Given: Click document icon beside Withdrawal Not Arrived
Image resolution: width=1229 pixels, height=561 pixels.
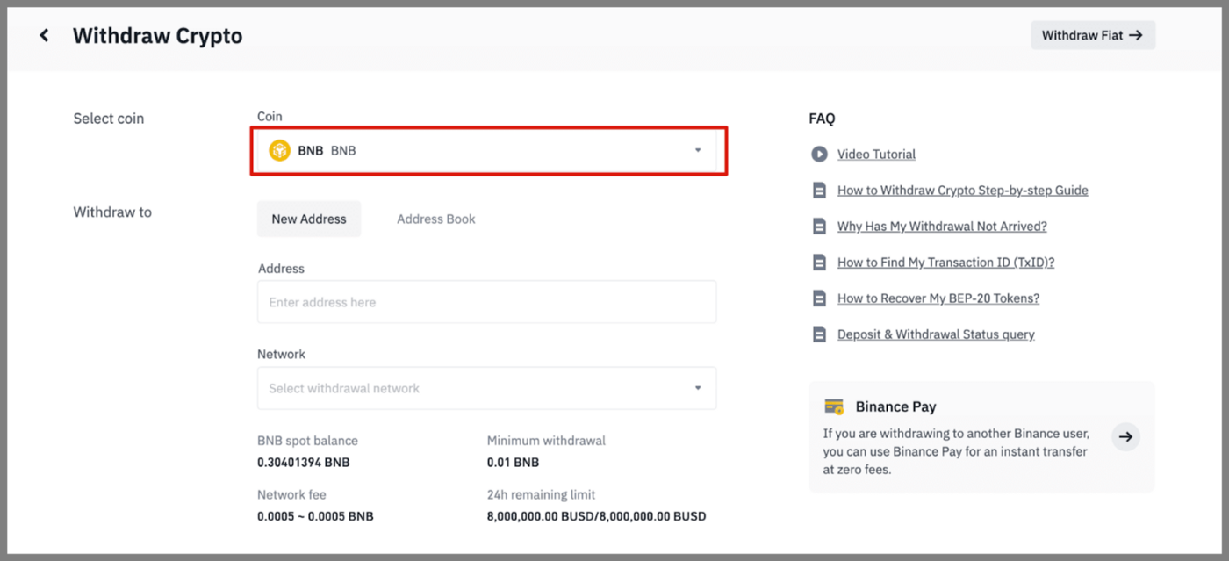Looking at the screenshot, I should click(x=819, y=227).
